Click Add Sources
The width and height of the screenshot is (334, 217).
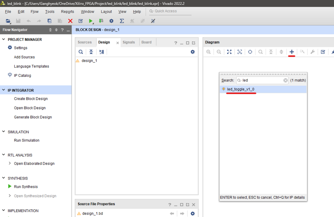click(x=24, y=57)
